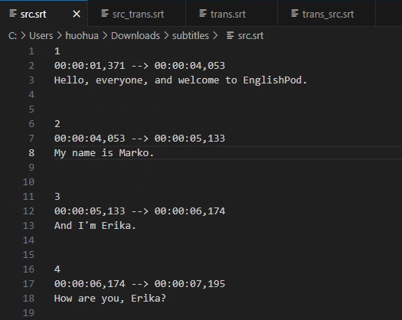Click line number 8 in the gutter

(x=31, y=153)
